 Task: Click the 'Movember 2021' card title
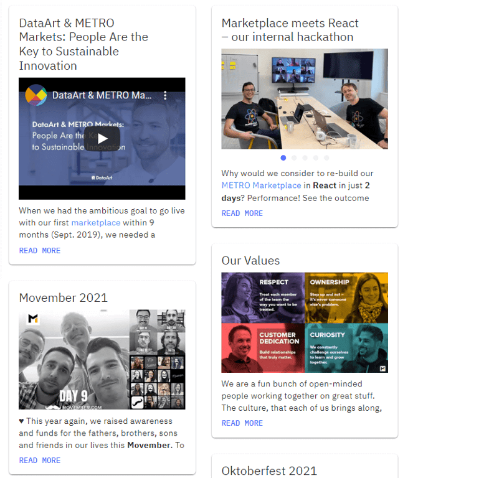(64, 298)
